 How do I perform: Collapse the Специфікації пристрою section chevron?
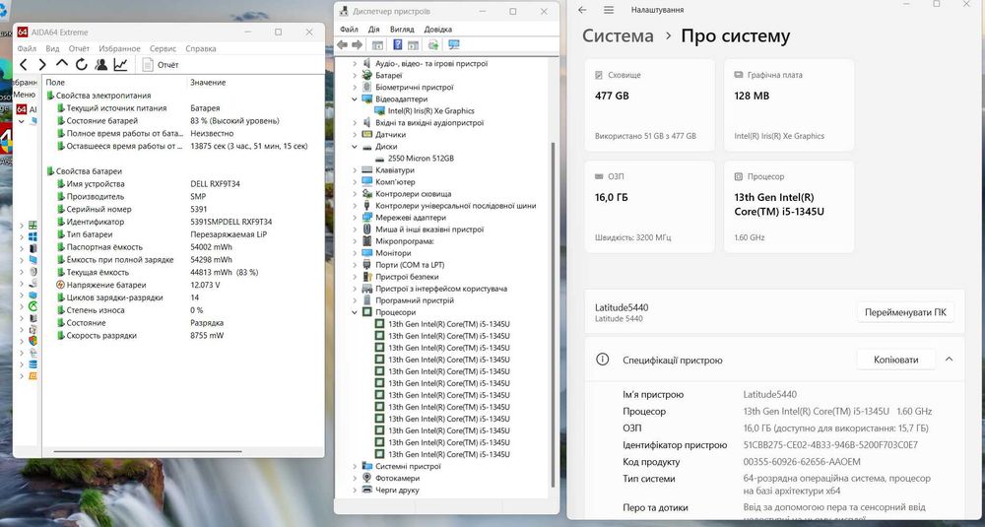coord(949,360)
